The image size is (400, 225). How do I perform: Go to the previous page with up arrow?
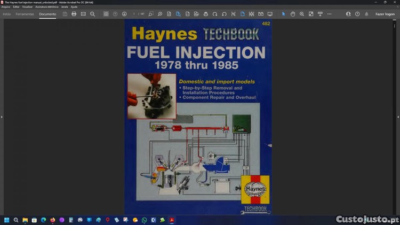point(115,14)
